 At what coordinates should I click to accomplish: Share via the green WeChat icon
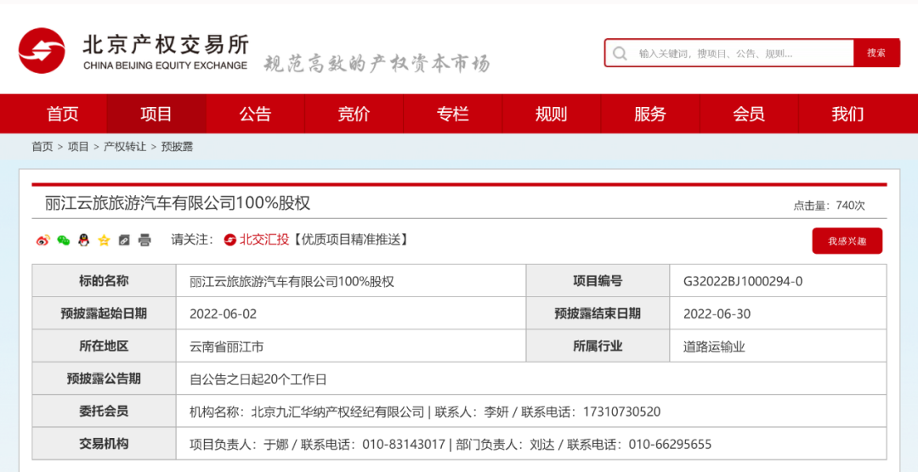click(63, 240)
